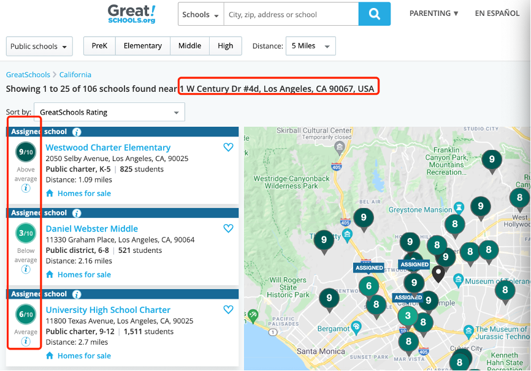Click house icon under Westwood Charter Elementary

[50, 193]
